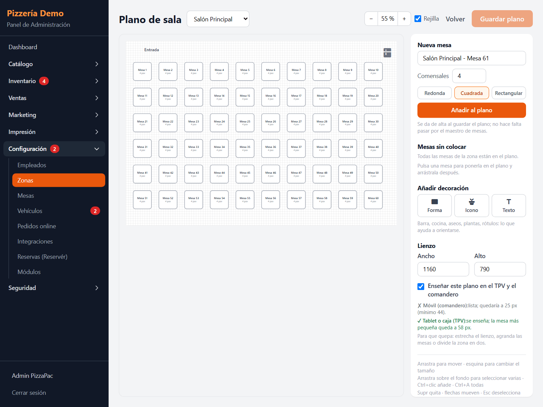Click the Nueva mesa name field
543x407 pixels.
pos(472,58)
